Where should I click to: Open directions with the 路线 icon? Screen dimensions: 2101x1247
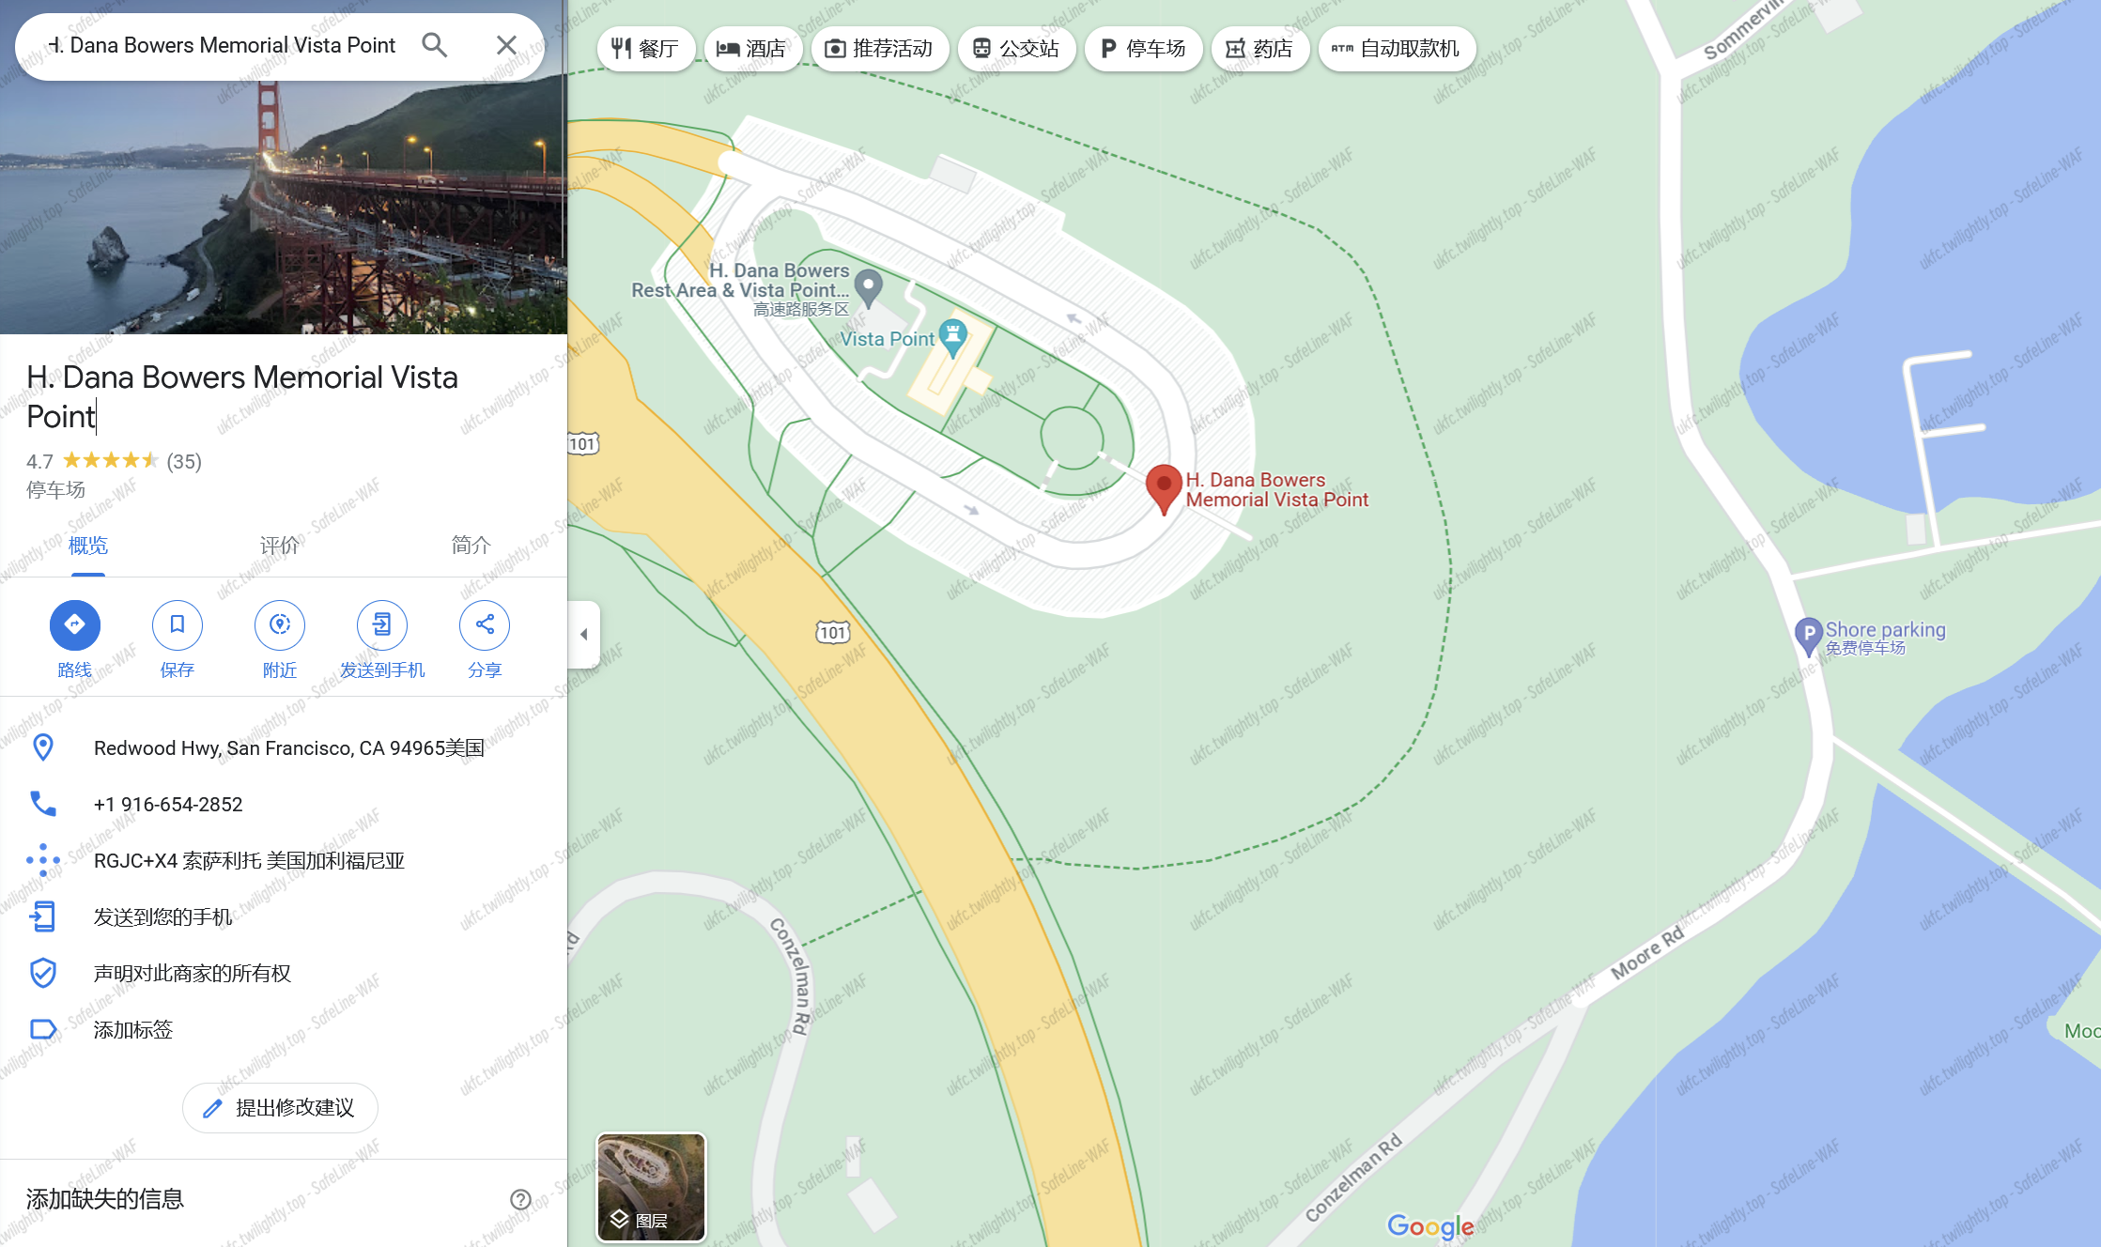coord(75,625)
